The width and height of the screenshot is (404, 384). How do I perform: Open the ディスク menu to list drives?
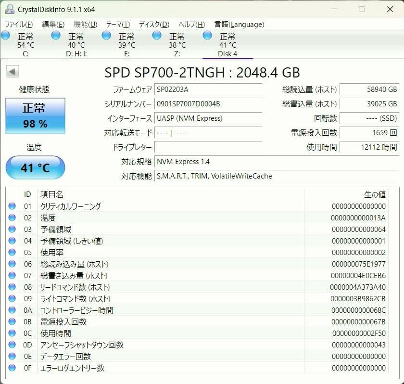(x=152, y=24)
